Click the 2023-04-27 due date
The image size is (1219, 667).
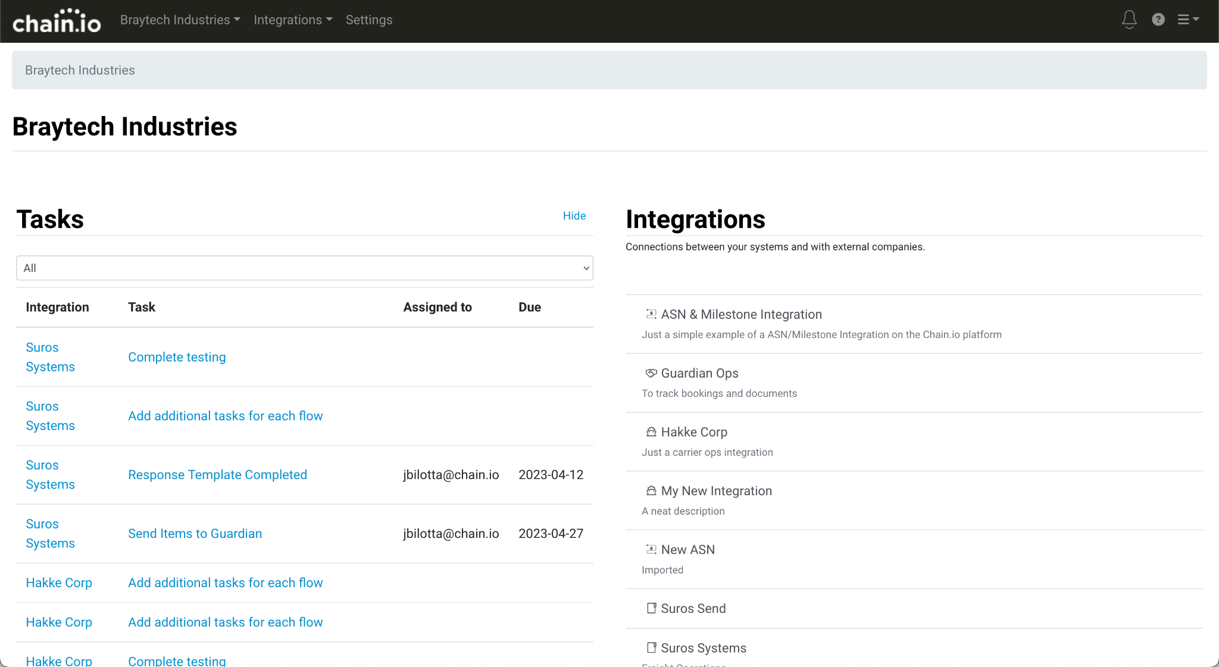coord(551,534)
